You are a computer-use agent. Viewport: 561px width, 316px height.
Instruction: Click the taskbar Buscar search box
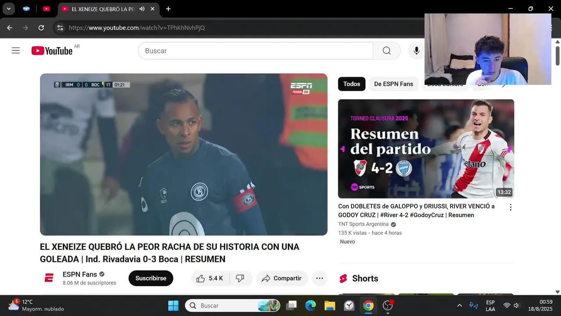click(x=233, y=305)
